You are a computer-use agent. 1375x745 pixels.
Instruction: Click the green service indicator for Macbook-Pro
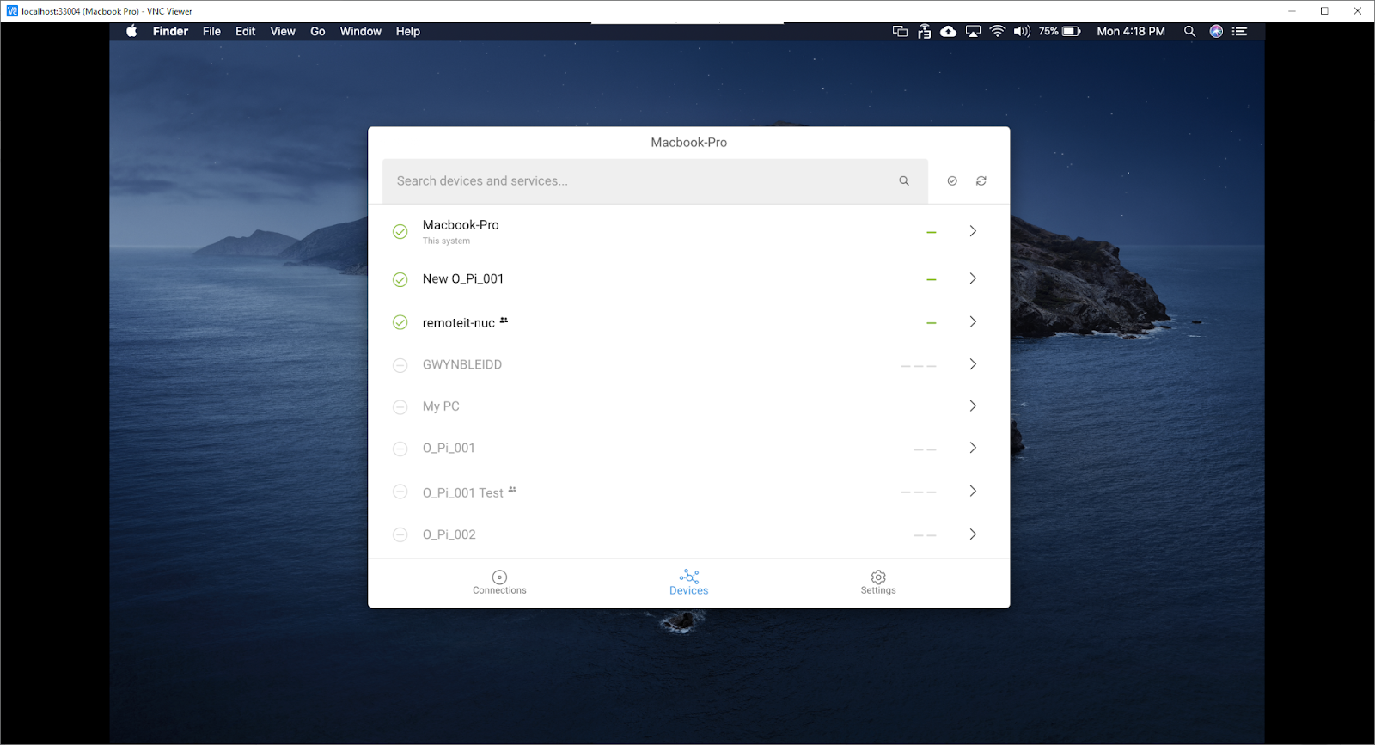[932, 233]
